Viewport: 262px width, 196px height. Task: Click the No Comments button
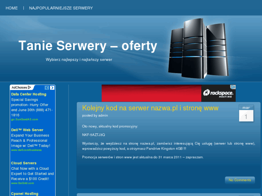[x=240, y=180]
